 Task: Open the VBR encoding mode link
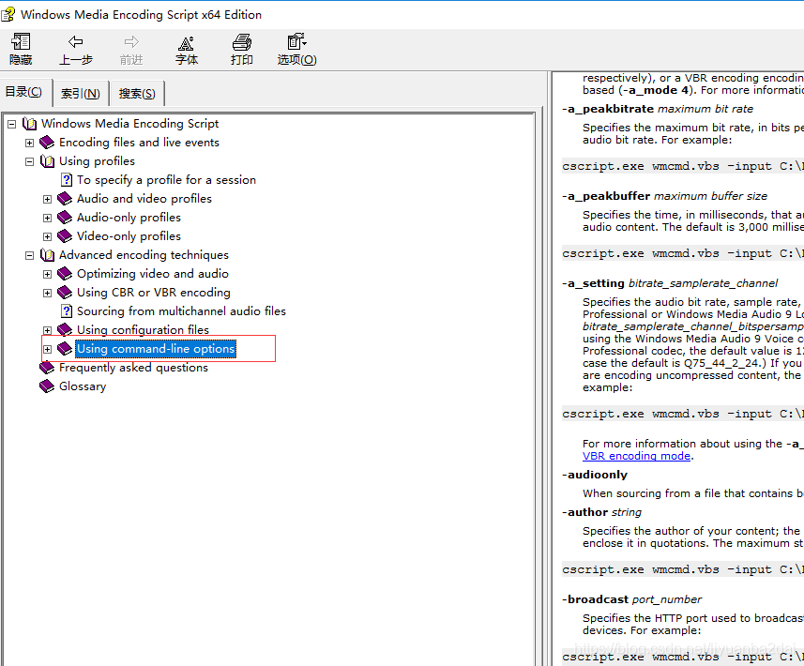pyautogui.click(x=636, y=456)
